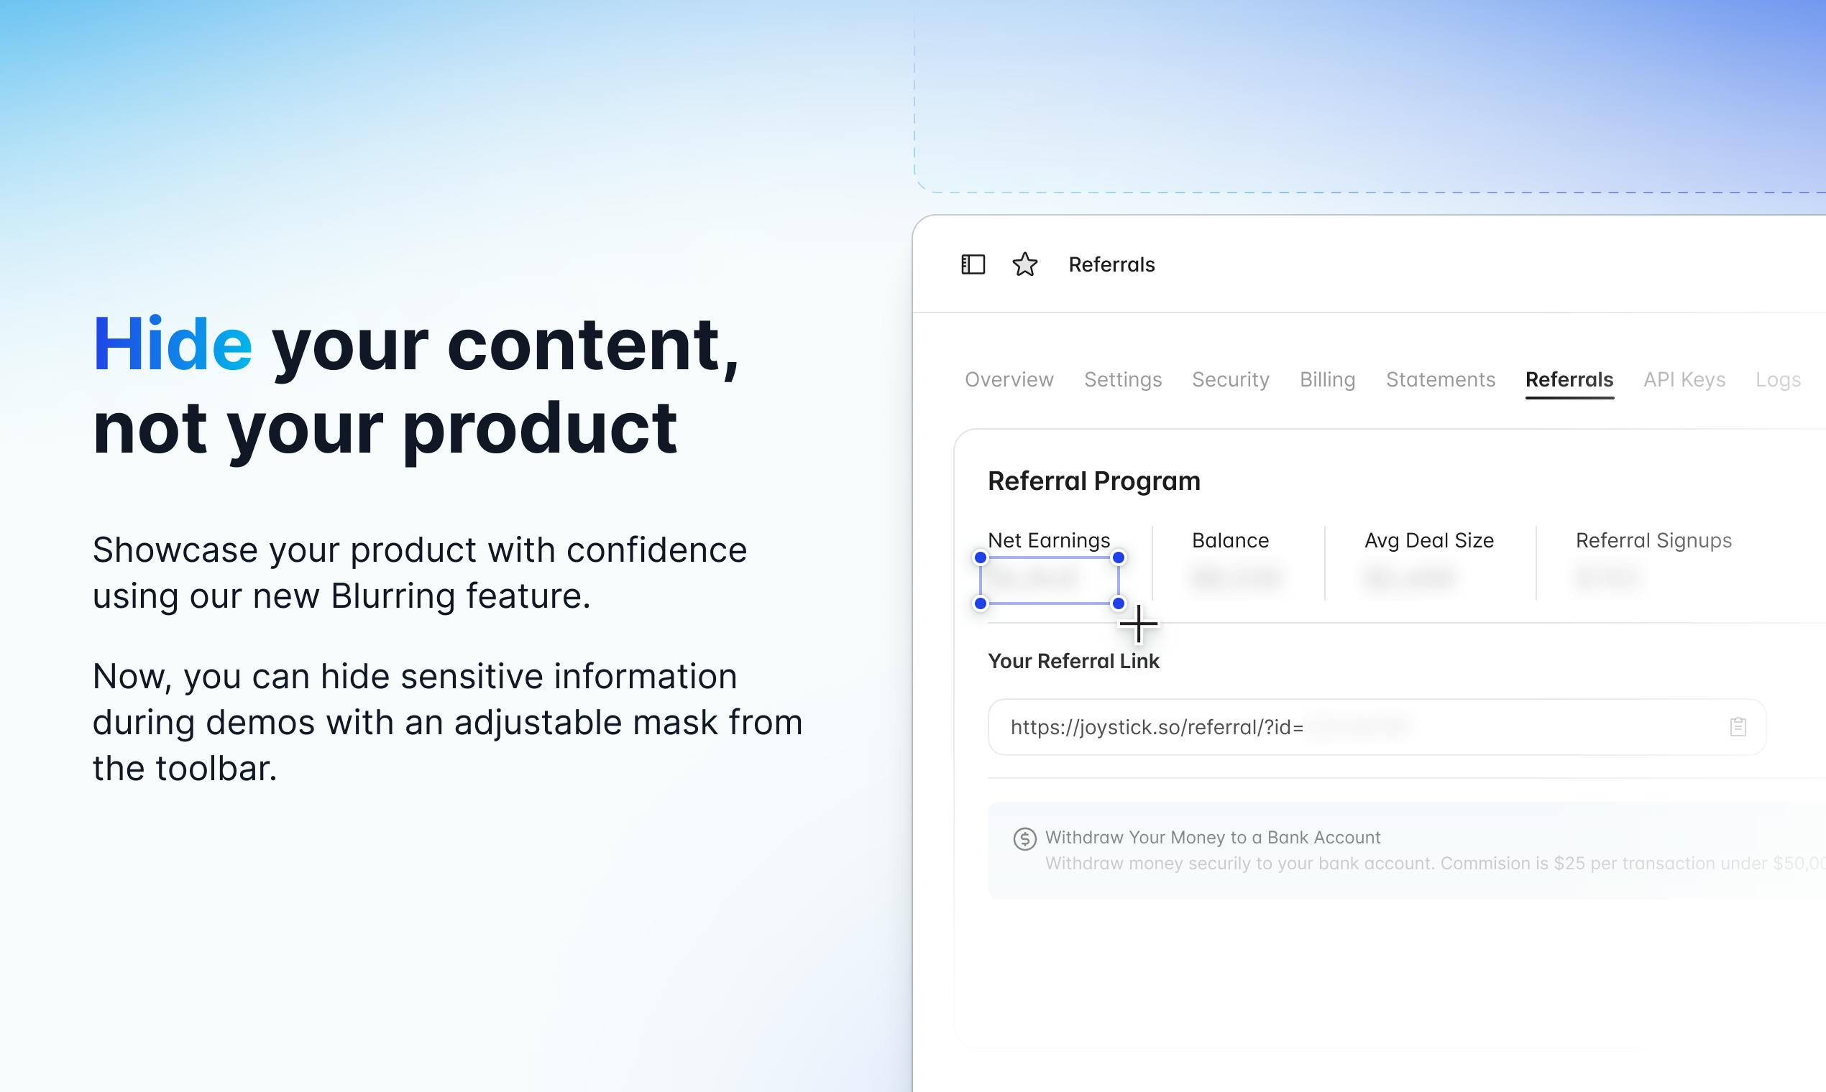Go to the Security tab

[1230, 380]
